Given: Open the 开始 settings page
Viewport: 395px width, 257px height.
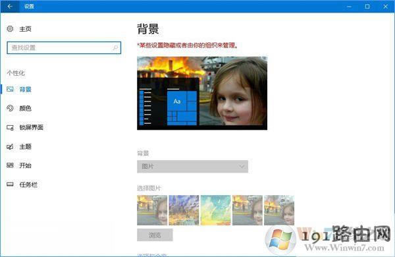Looking at the screenshot, I should [x=26, y=165].
